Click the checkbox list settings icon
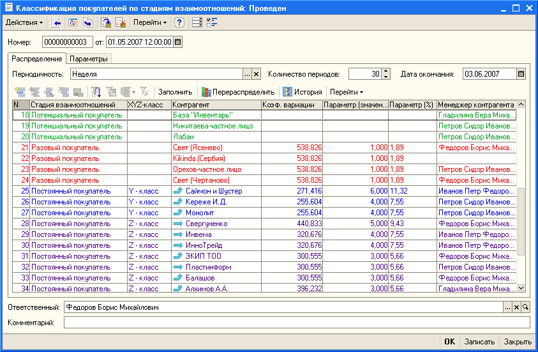Screen dimensions: 538x352 (212, 22)
